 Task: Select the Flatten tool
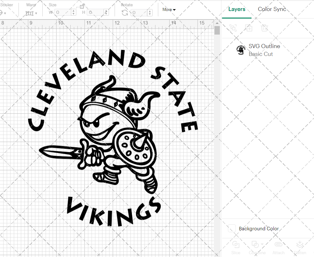[x=300, y=247]
